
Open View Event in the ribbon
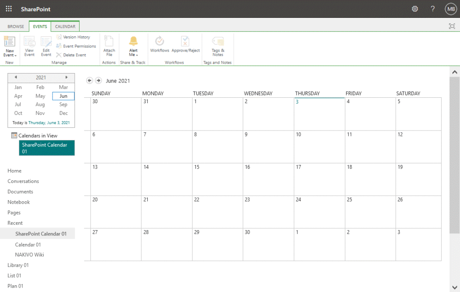(x=29, y=45)
